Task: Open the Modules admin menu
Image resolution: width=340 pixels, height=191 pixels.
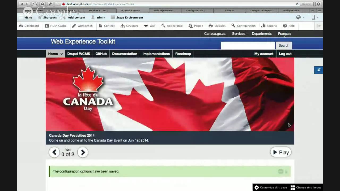Action: [x=217, y=26]
